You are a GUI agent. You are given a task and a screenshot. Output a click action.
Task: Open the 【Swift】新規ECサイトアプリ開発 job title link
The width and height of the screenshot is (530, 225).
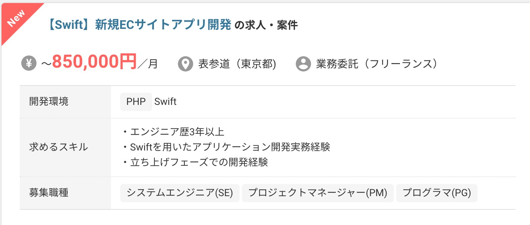pyautogui.click(x=139, y=25)
